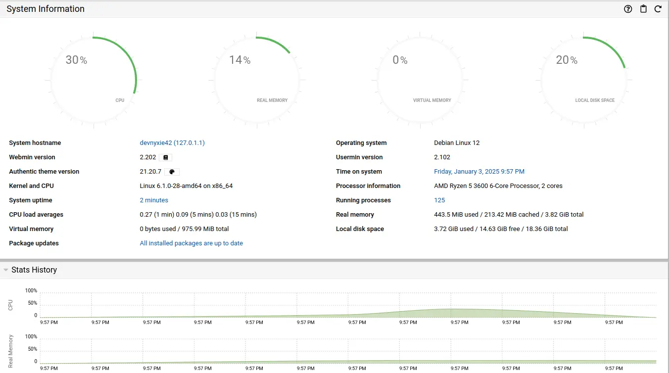Open 'All installed packages are up to date'
The width and height of the screenshot is (669, 373).
coord(191,243)
